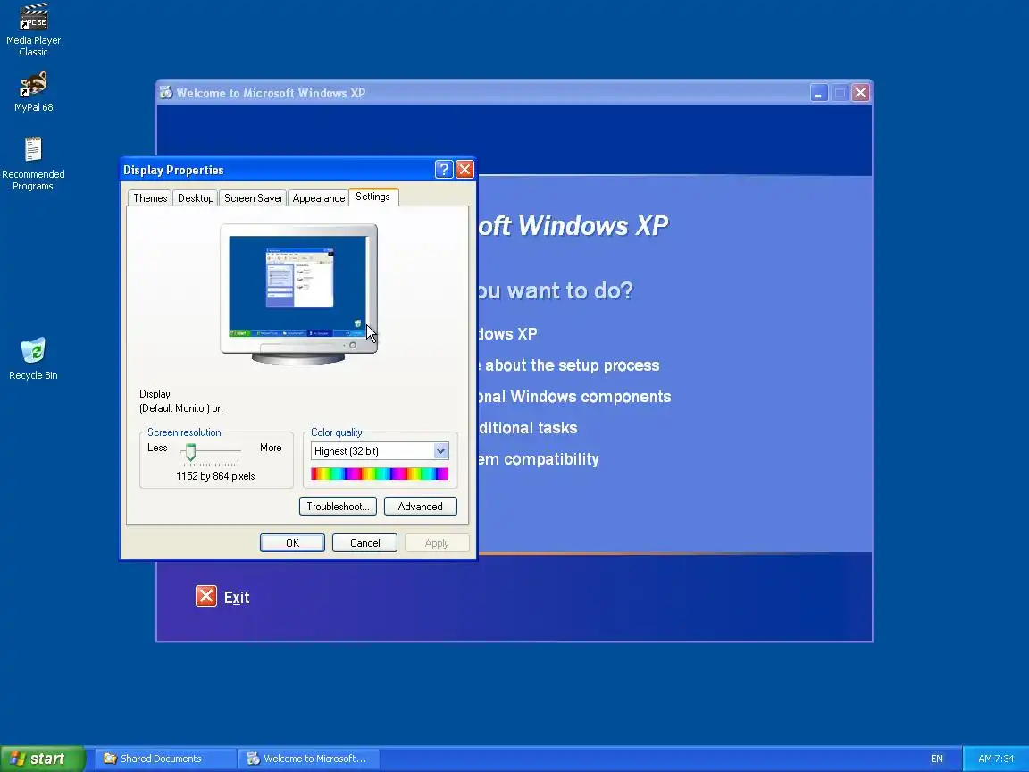The image size is (1029, 772).
Task: Click the Welcome window title bar icon
Action: pos(166,93)
